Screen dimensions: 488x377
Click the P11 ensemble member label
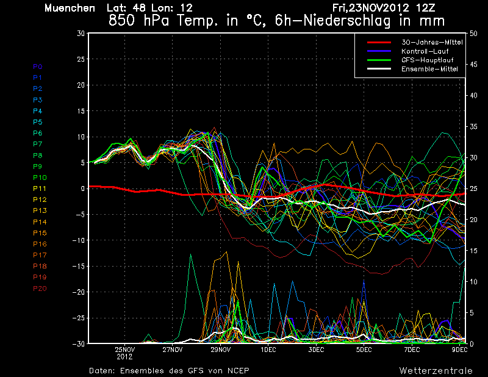(40, 188)
